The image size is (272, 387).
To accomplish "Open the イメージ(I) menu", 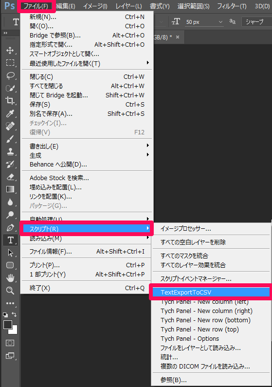I will (95, 6).
